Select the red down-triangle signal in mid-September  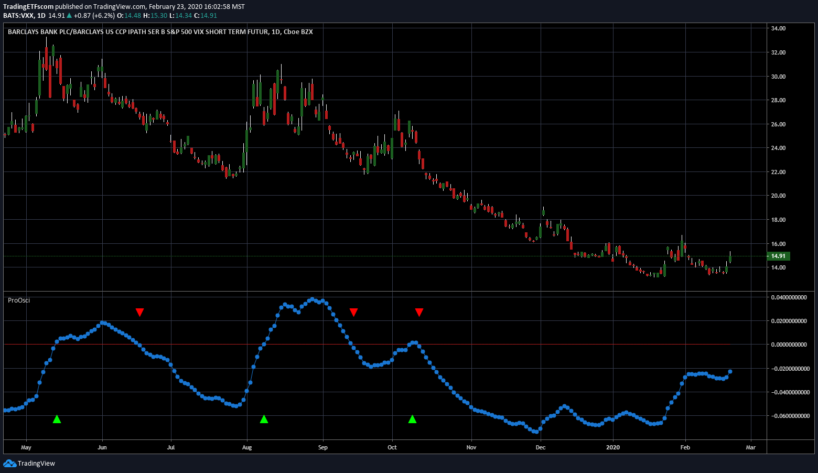[x=353, y=313]
